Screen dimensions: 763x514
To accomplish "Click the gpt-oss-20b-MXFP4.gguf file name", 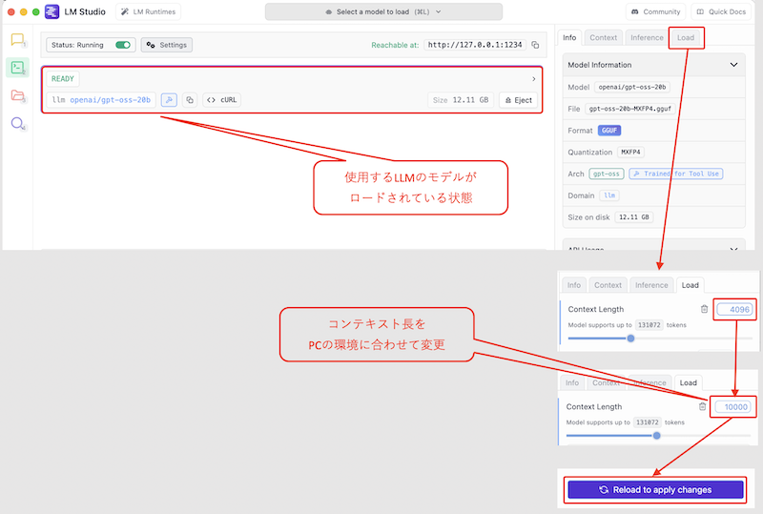I will (x=630, y=109).
